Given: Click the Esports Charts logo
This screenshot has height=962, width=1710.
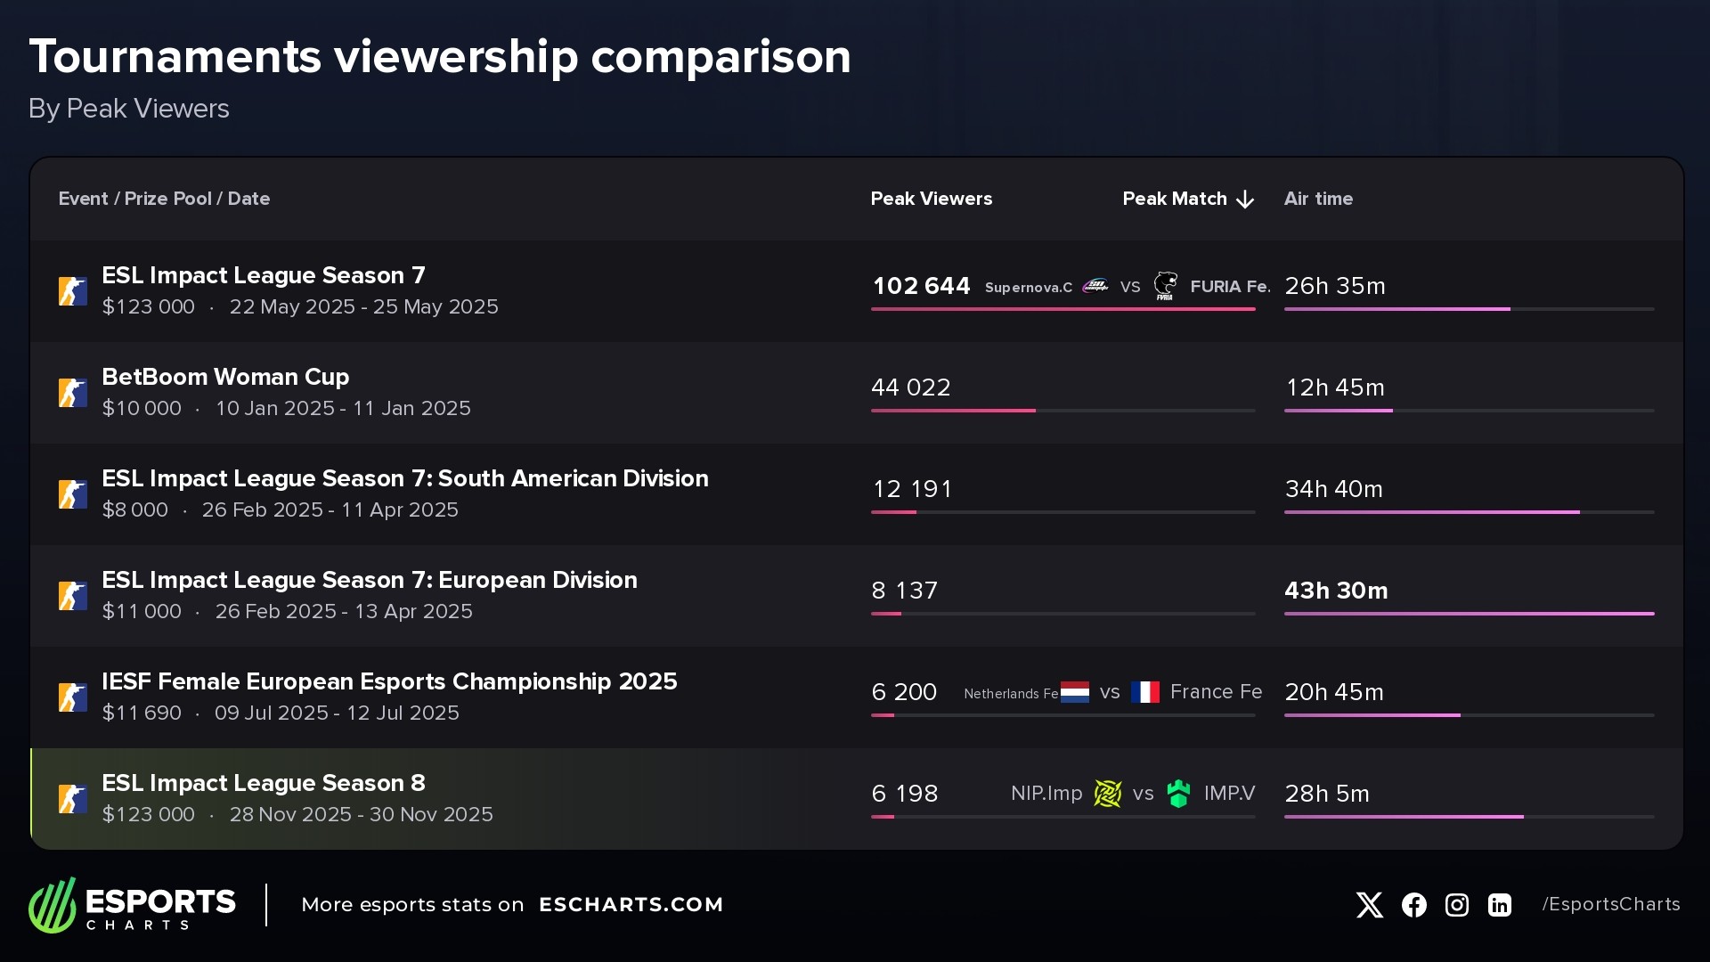Looking at the screenshot, I should coord(132,904).
